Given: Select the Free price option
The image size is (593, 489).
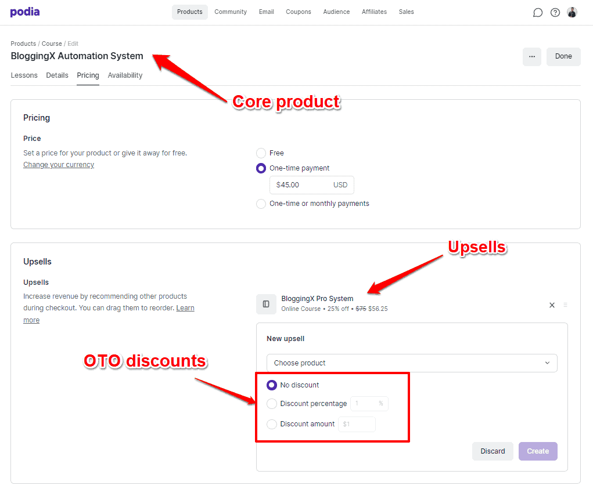Looking at the screenshot, I should tap(261, 153).
